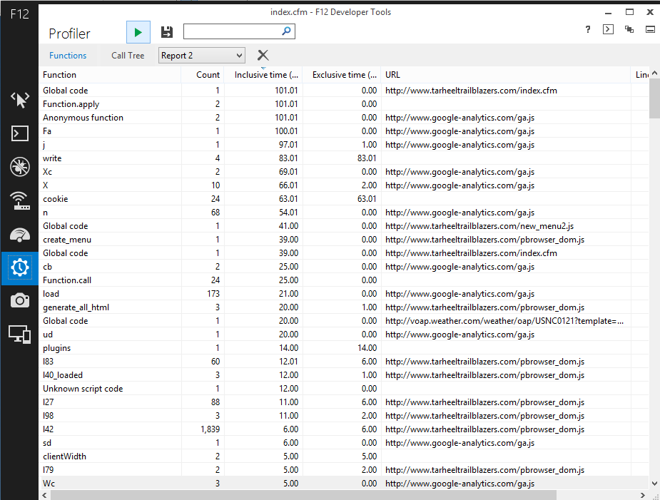Select the Profiler clock sidebar icon

tap(20, 267)
